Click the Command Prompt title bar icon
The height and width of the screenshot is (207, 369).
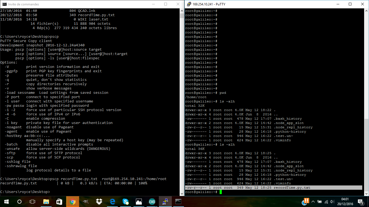[4, 4]
